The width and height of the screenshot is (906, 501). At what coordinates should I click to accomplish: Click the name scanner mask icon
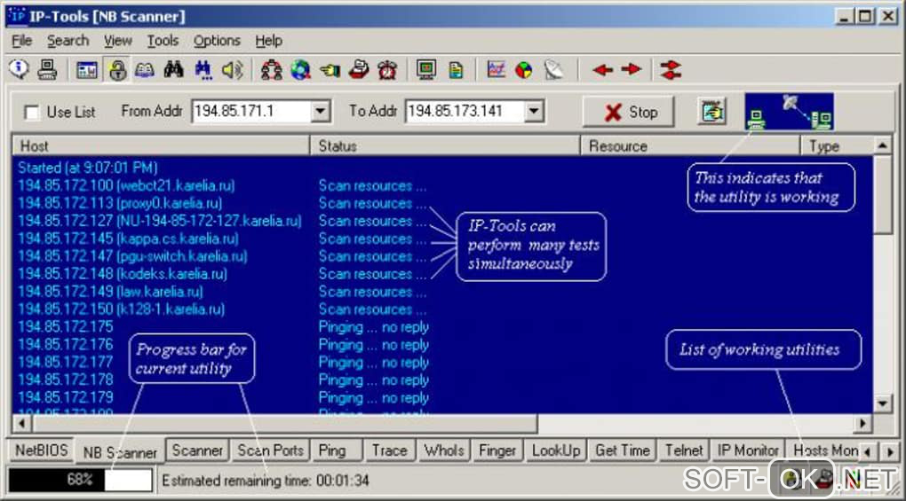145,70
